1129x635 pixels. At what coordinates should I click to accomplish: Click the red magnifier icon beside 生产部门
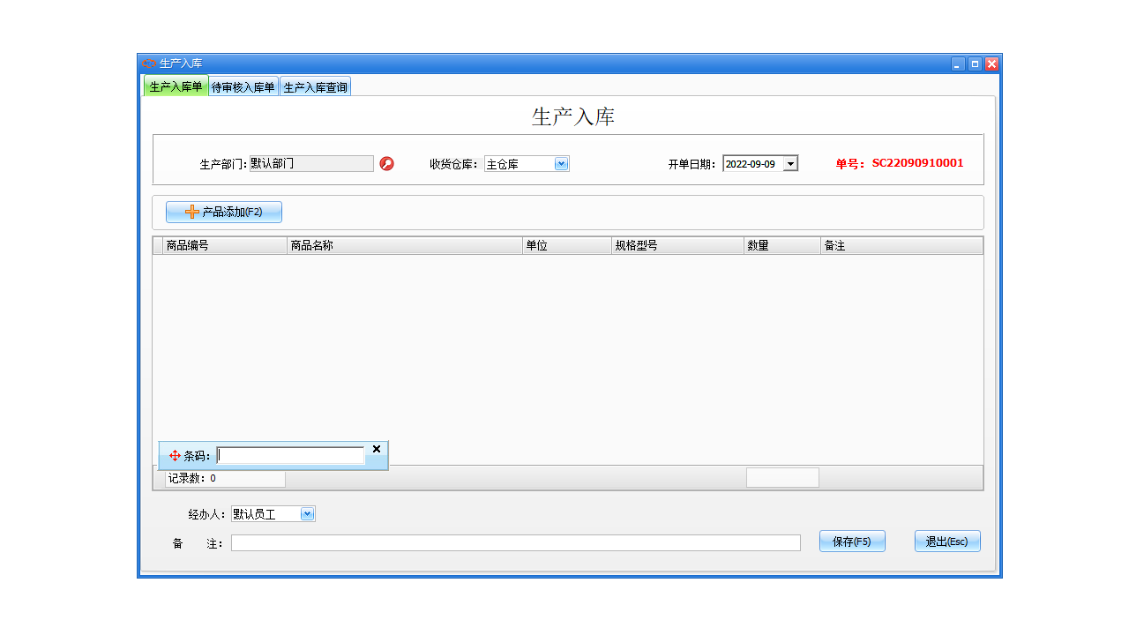386,164
